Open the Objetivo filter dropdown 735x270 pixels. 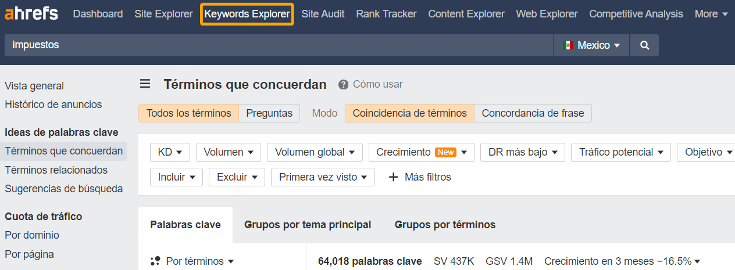pyautogui.click(x=706, y=152)
